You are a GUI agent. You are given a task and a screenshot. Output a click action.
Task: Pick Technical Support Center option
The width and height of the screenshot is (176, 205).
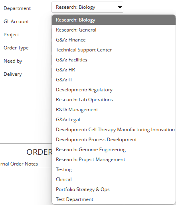coord(114,50)
